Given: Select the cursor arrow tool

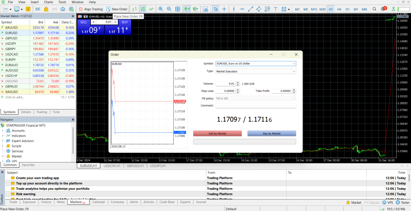Looking at the screenshot, I should point(216,9).
